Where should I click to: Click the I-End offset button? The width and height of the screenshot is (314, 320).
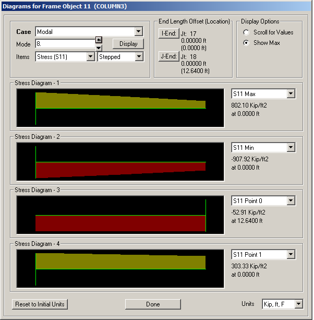point(168,33)
